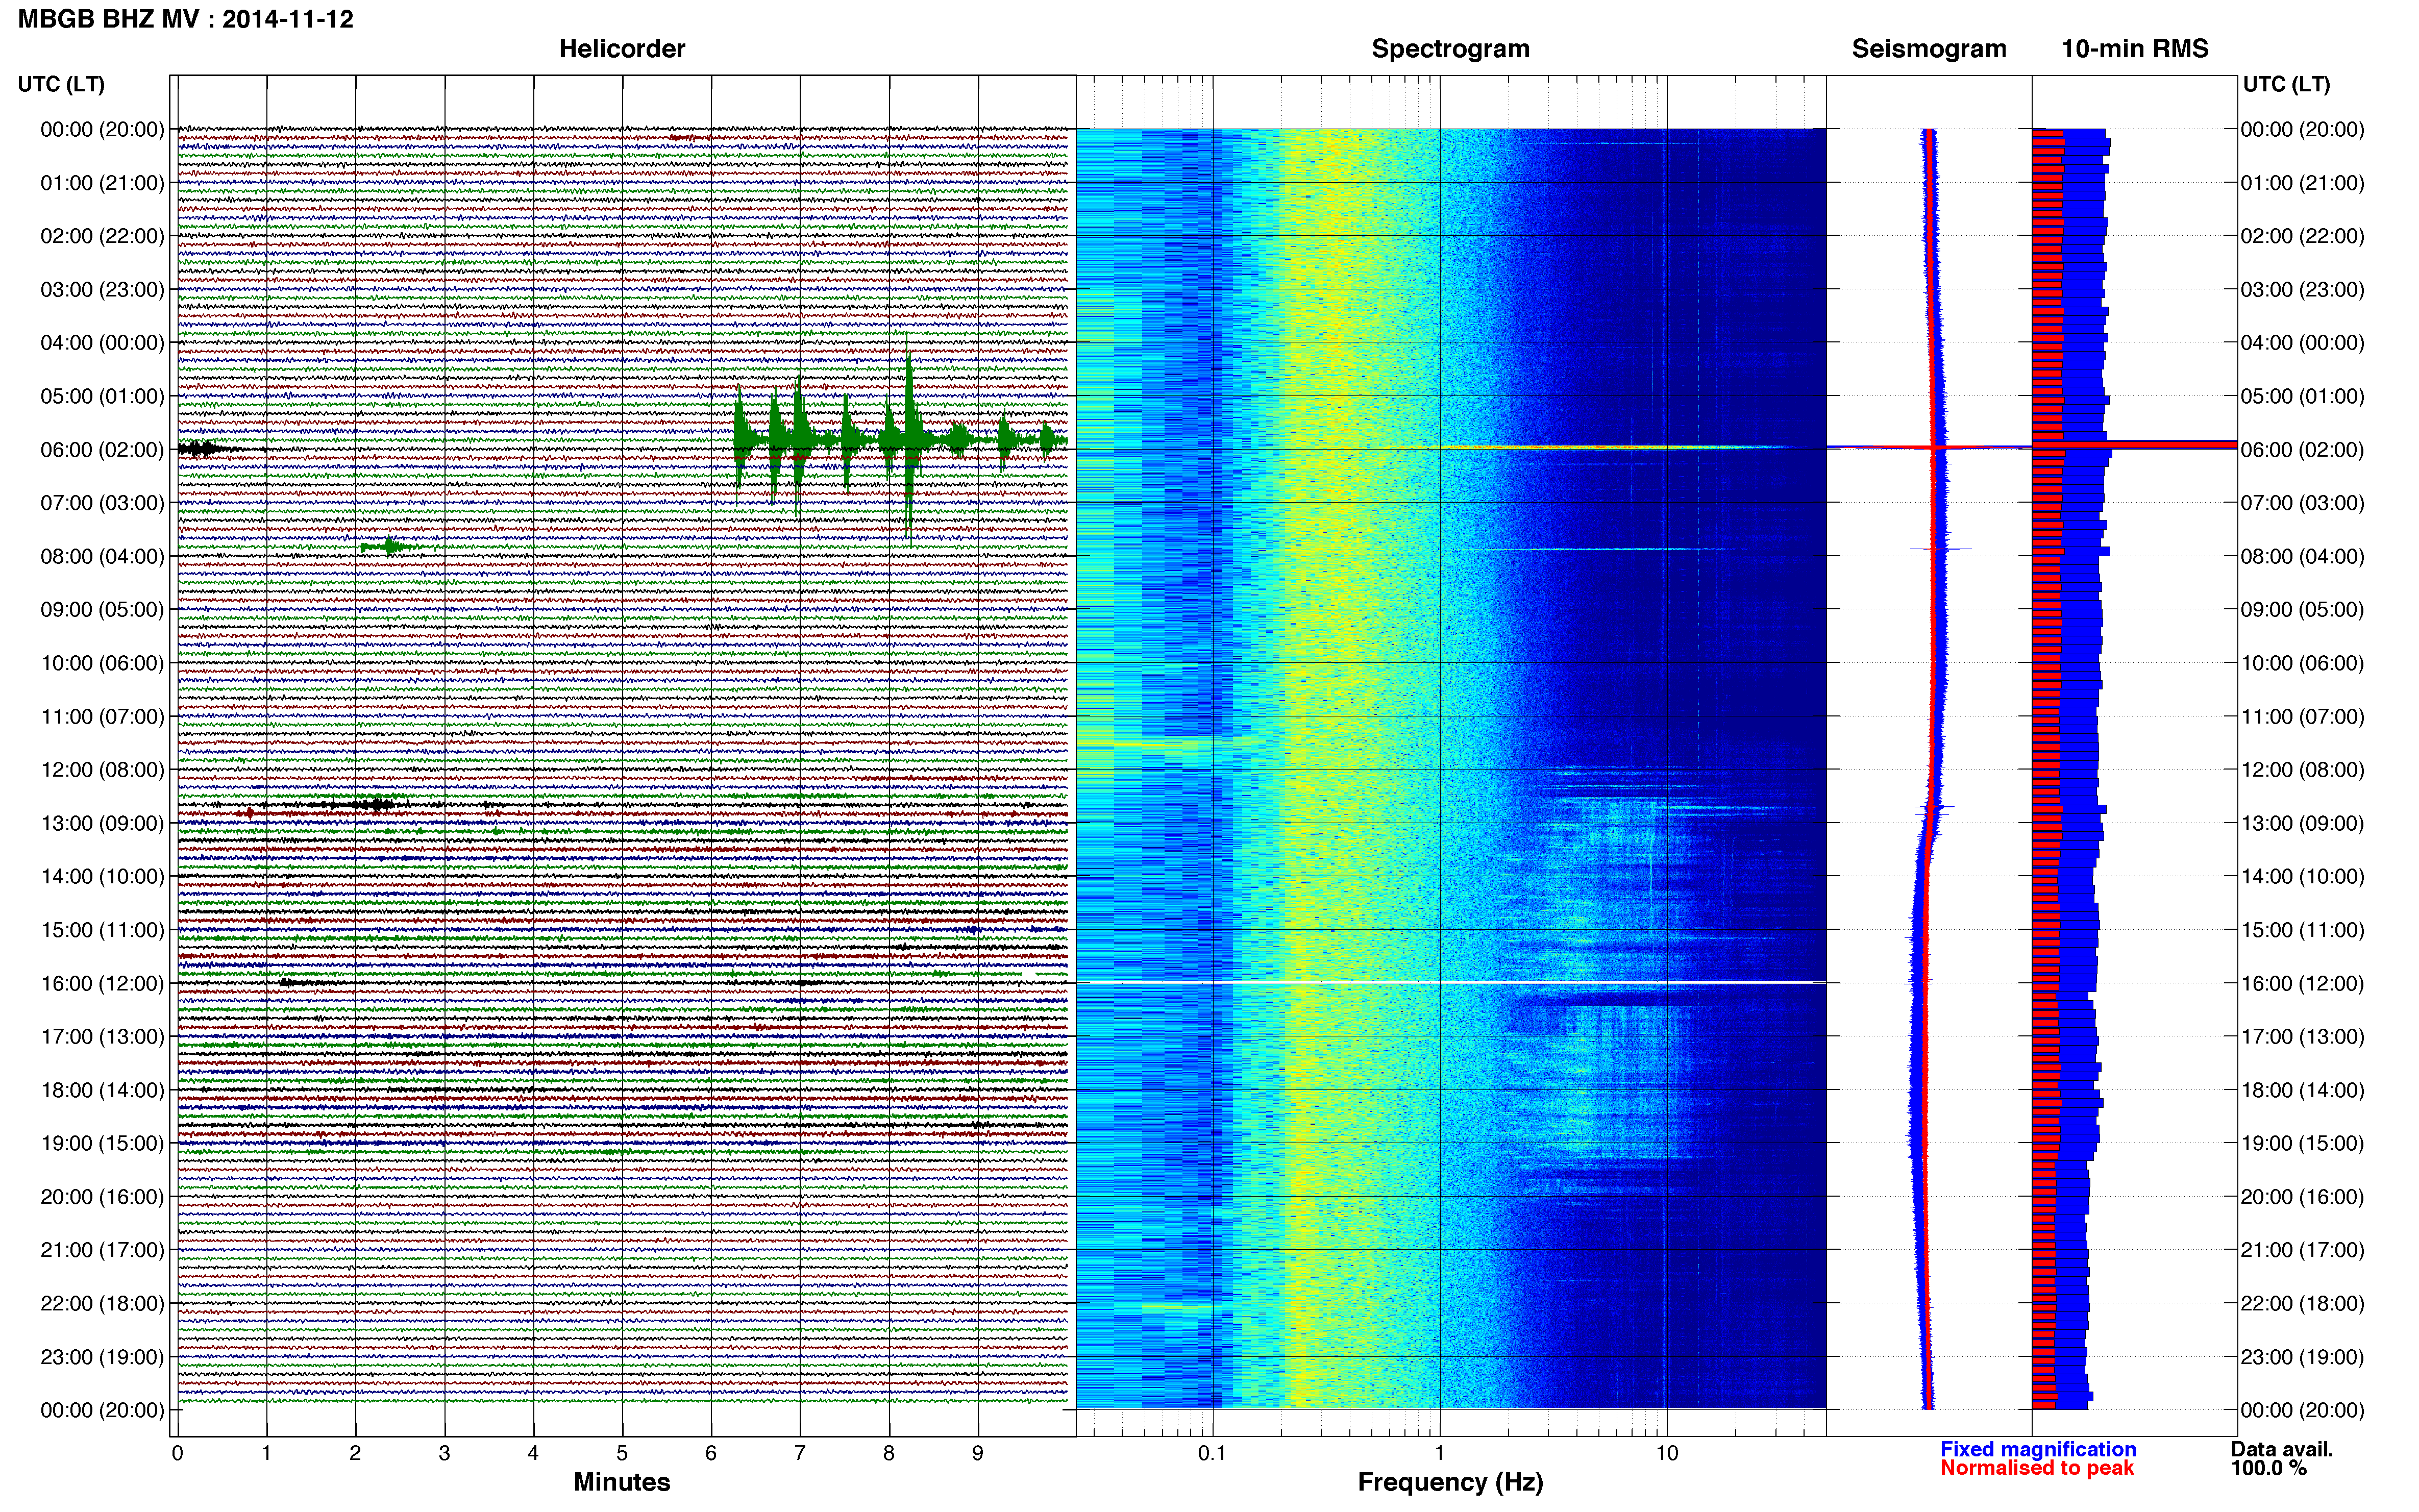The width and height of the screenshot is (2419, 1512).
Task: Click the top '00:00 (20:00)' label on the helicorder axis
Action: (102, 129)
